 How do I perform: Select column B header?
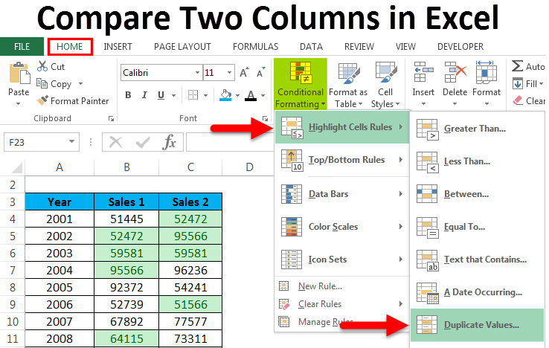(x=126, y=167)
